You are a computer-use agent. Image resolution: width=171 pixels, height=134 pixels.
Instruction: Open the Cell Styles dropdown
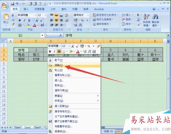[x=102, y=24]
